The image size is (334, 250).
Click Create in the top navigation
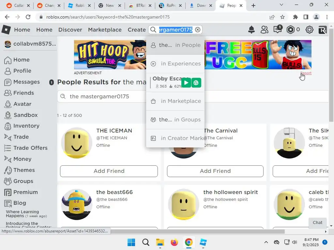coord(137,30)
